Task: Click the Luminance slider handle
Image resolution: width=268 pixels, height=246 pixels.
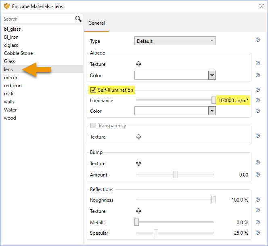Action: [x=214, y=100]
